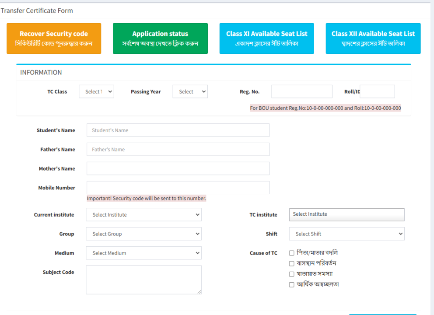The image size is (434, 315).
Task: View Class XI Available Seat List
Action: point(266,38)
